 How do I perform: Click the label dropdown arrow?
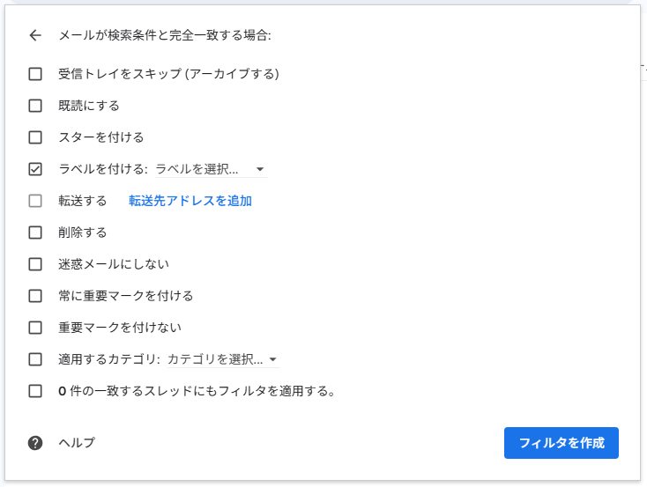[x=260, y=169]
